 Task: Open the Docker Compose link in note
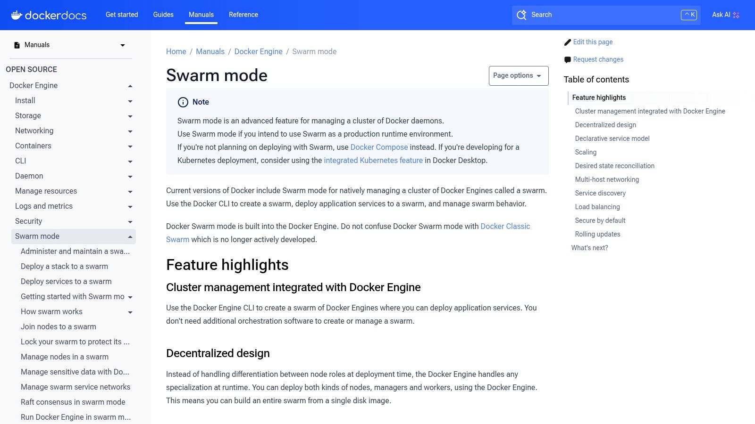pyautogui.click(x=379, y=147)
